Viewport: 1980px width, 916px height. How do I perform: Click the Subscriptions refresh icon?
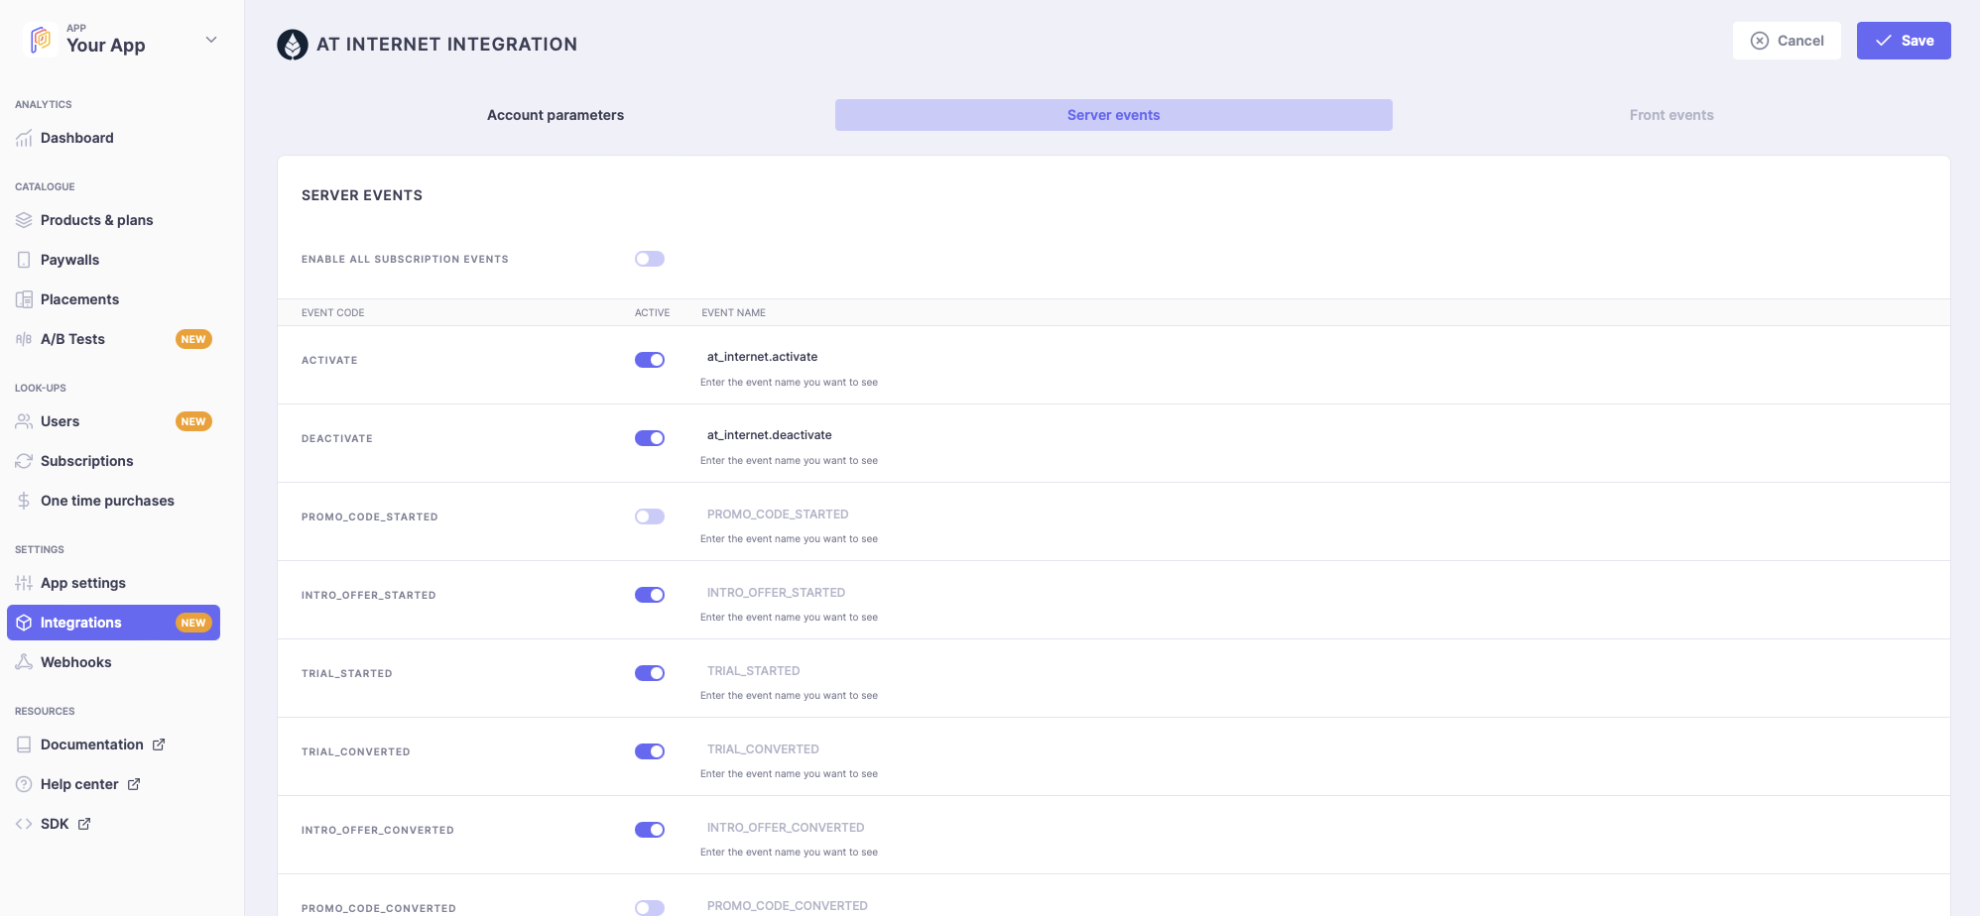point(24,461)
